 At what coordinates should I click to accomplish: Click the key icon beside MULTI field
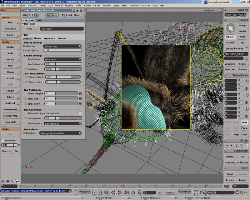203,192
